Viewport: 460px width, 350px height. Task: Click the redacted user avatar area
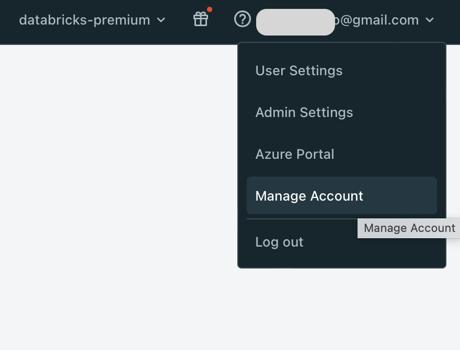(x=295, y=22)
